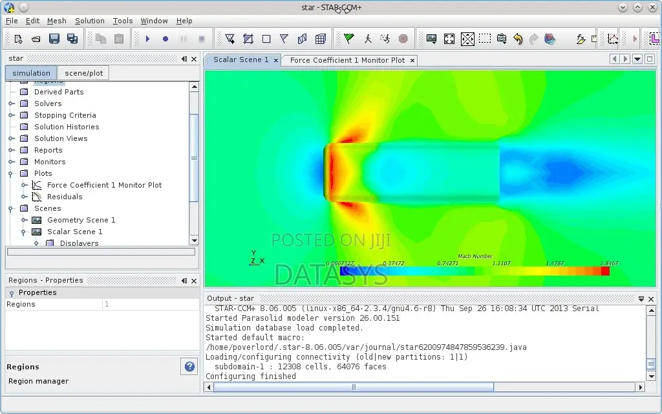Expand the Geometry Scene 1 node
This screenshot has height=414, width=662.
coord(25,220)
